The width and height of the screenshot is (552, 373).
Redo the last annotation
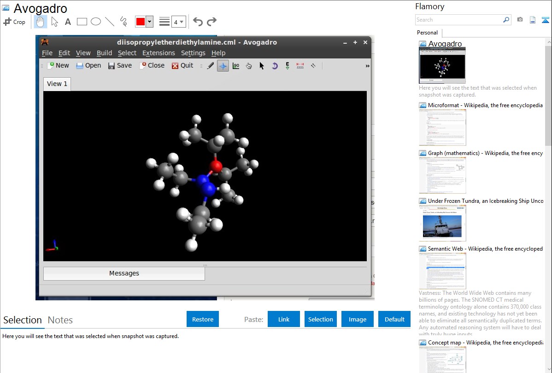211,22
